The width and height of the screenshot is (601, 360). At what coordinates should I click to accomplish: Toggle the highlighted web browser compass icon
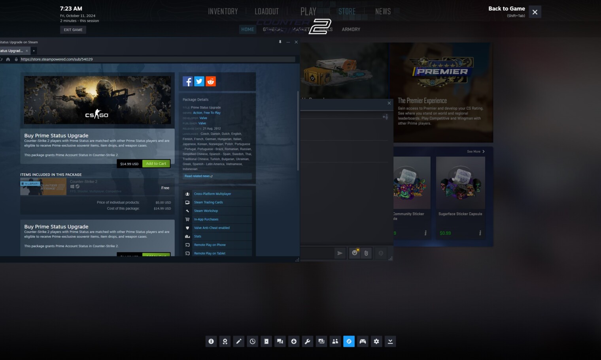[349, 341]
